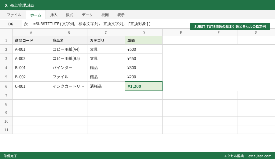The width and height of the screenshot is (275, 159).
Task: Click the ファイル product name cell
Action: coord(68,77)
